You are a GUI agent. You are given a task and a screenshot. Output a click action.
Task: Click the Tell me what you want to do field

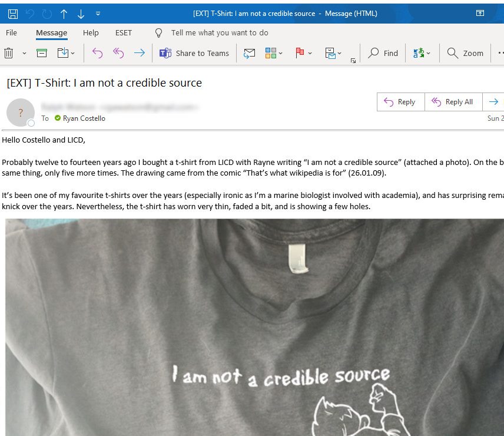(219, 33)
